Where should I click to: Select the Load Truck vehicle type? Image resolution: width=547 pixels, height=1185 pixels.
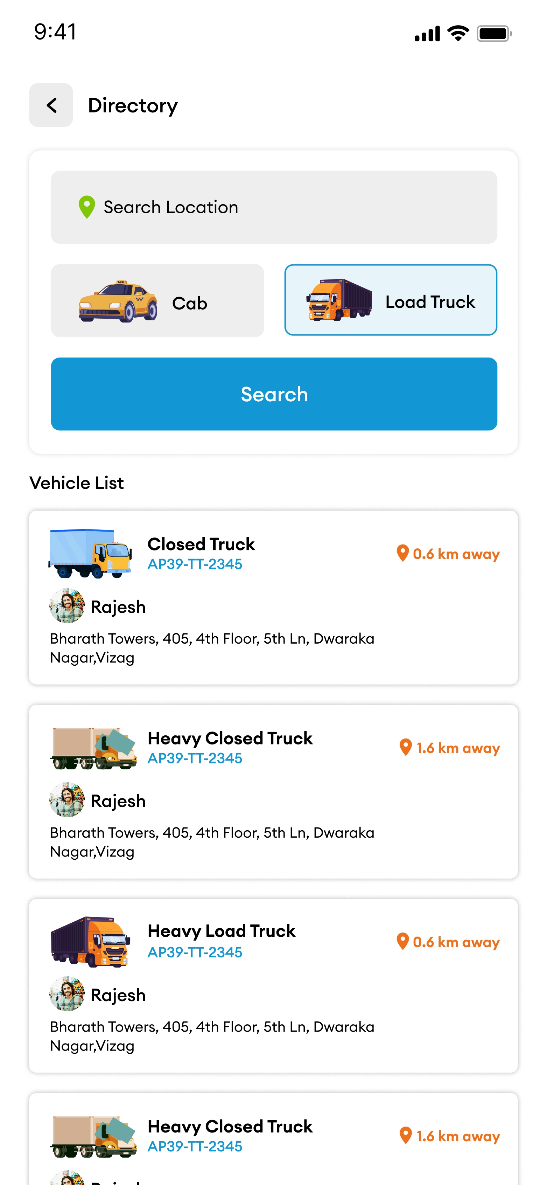point(391,300)
